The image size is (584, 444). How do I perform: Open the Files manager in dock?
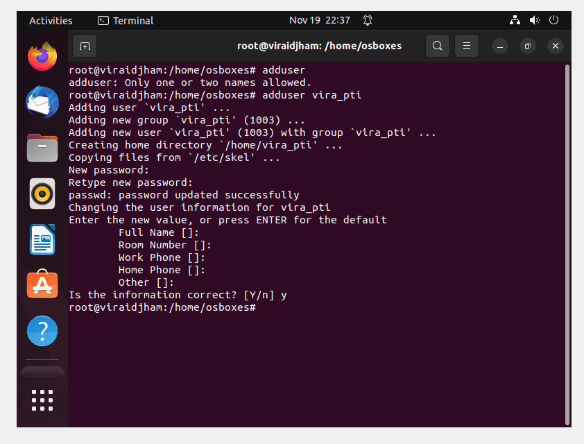pos(42,148)
